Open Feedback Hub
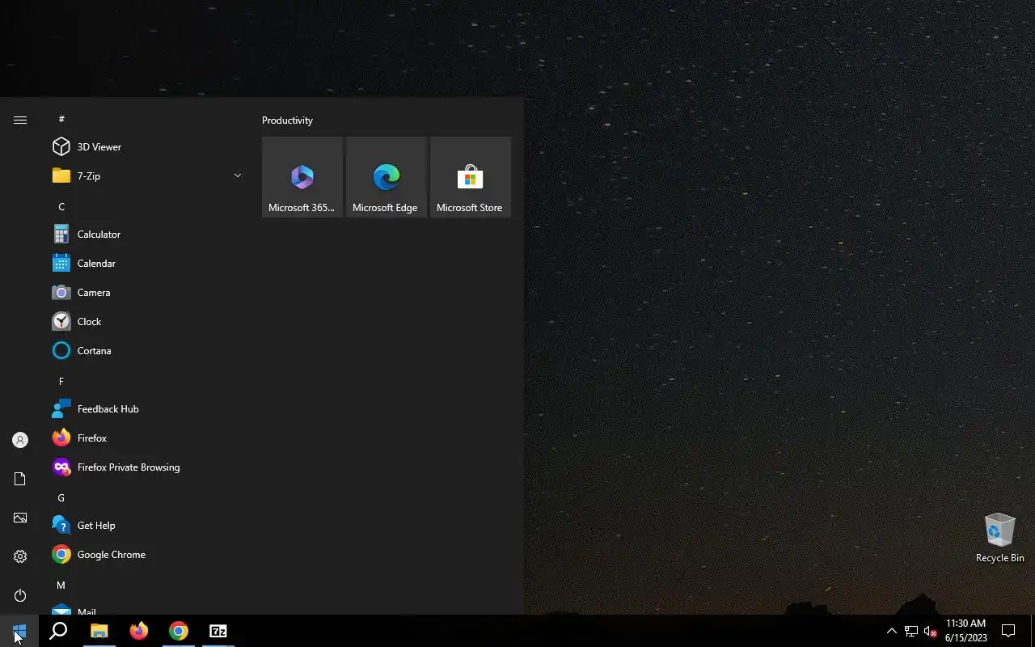This screenshot has height=647, width=1035. (x=146, y=409)
